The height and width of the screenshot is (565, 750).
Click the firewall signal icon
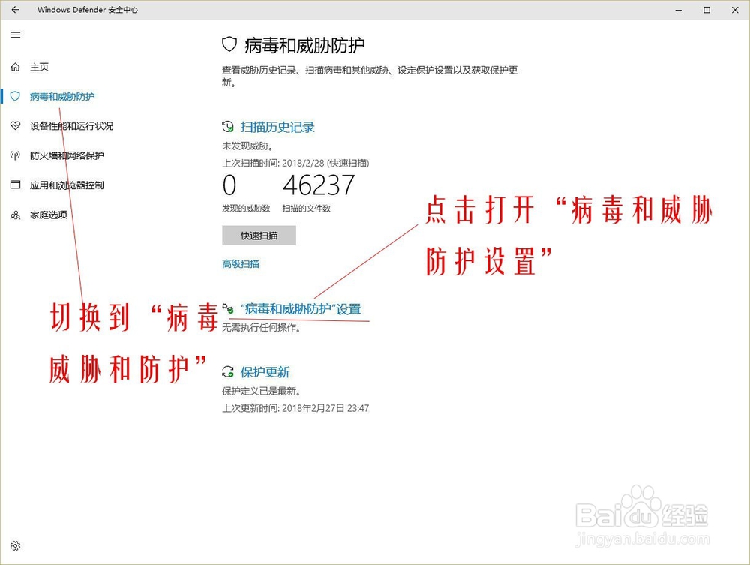coord(15,155)
